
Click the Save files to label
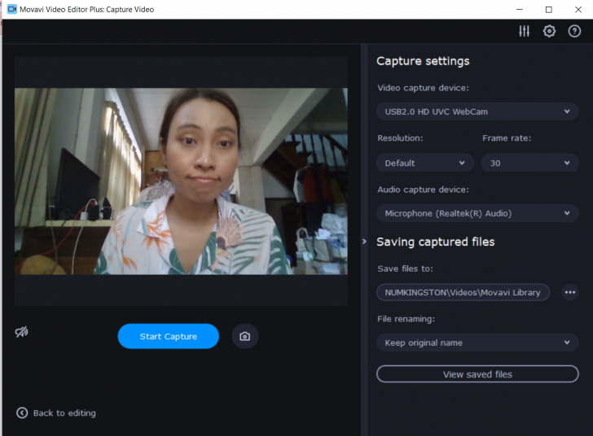click(x=405, y=268)
